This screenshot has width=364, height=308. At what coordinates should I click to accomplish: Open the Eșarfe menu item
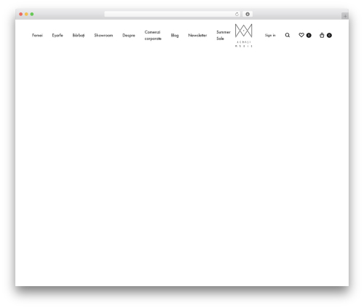[x=58, y=36]
